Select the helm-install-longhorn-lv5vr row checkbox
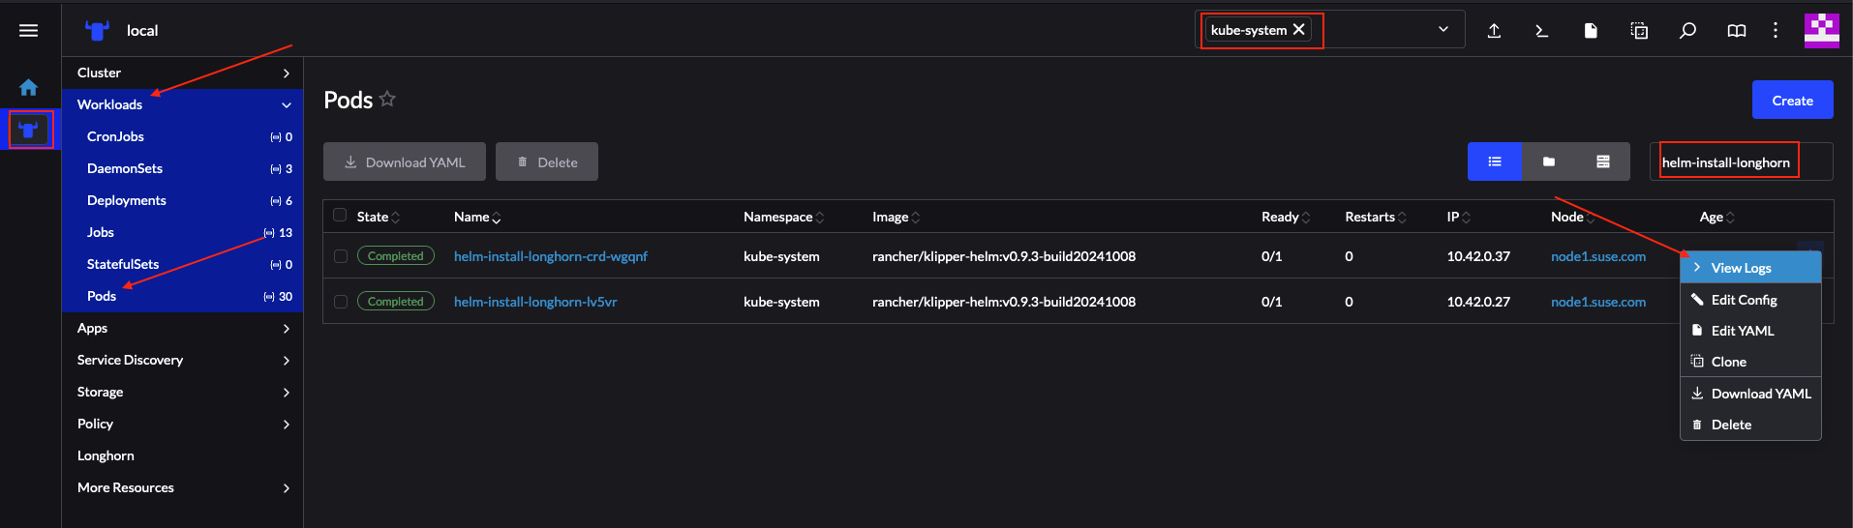 (341, 302)
